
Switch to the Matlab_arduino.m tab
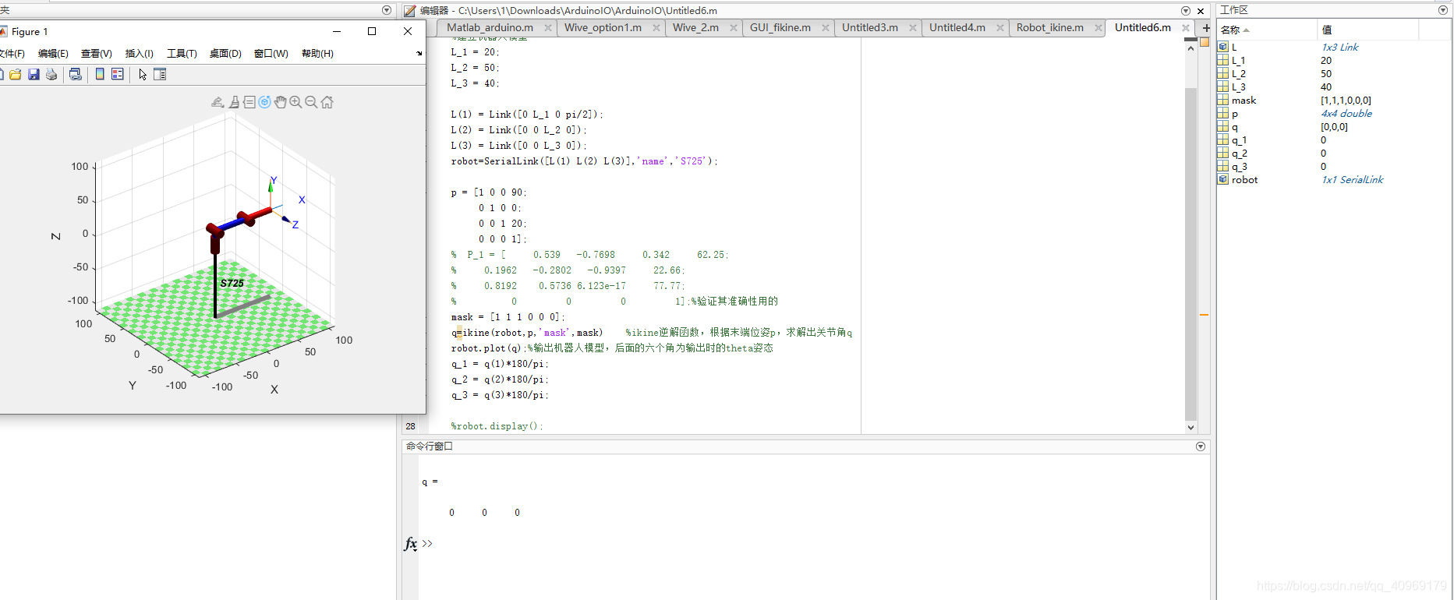coord(490,27)
